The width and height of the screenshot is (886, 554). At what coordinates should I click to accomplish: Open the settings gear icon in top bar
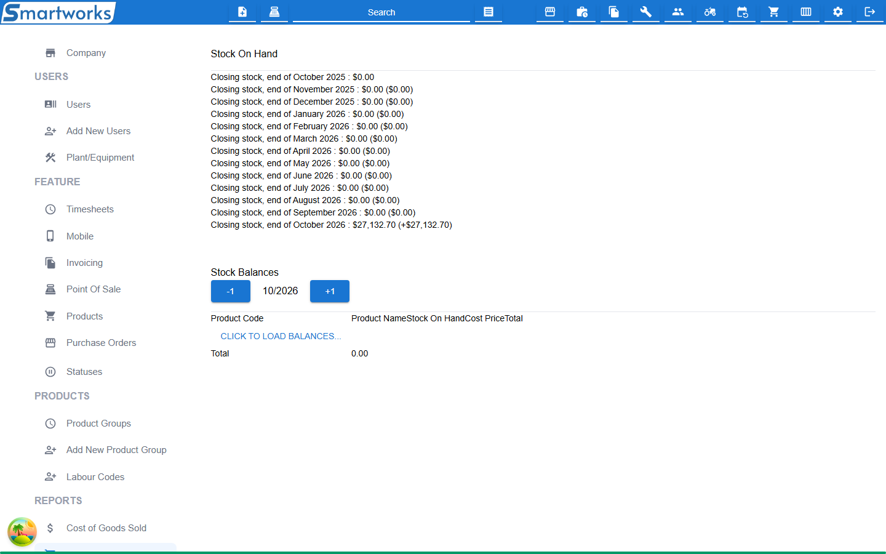pos(838,12)
